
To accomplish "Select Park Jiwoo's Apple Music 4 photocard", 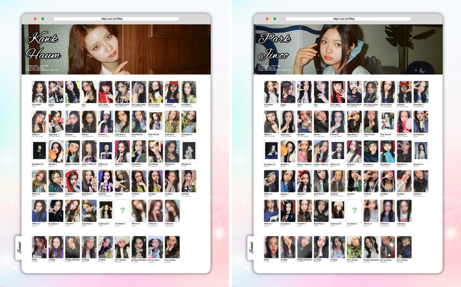I will tap(321, 211).
